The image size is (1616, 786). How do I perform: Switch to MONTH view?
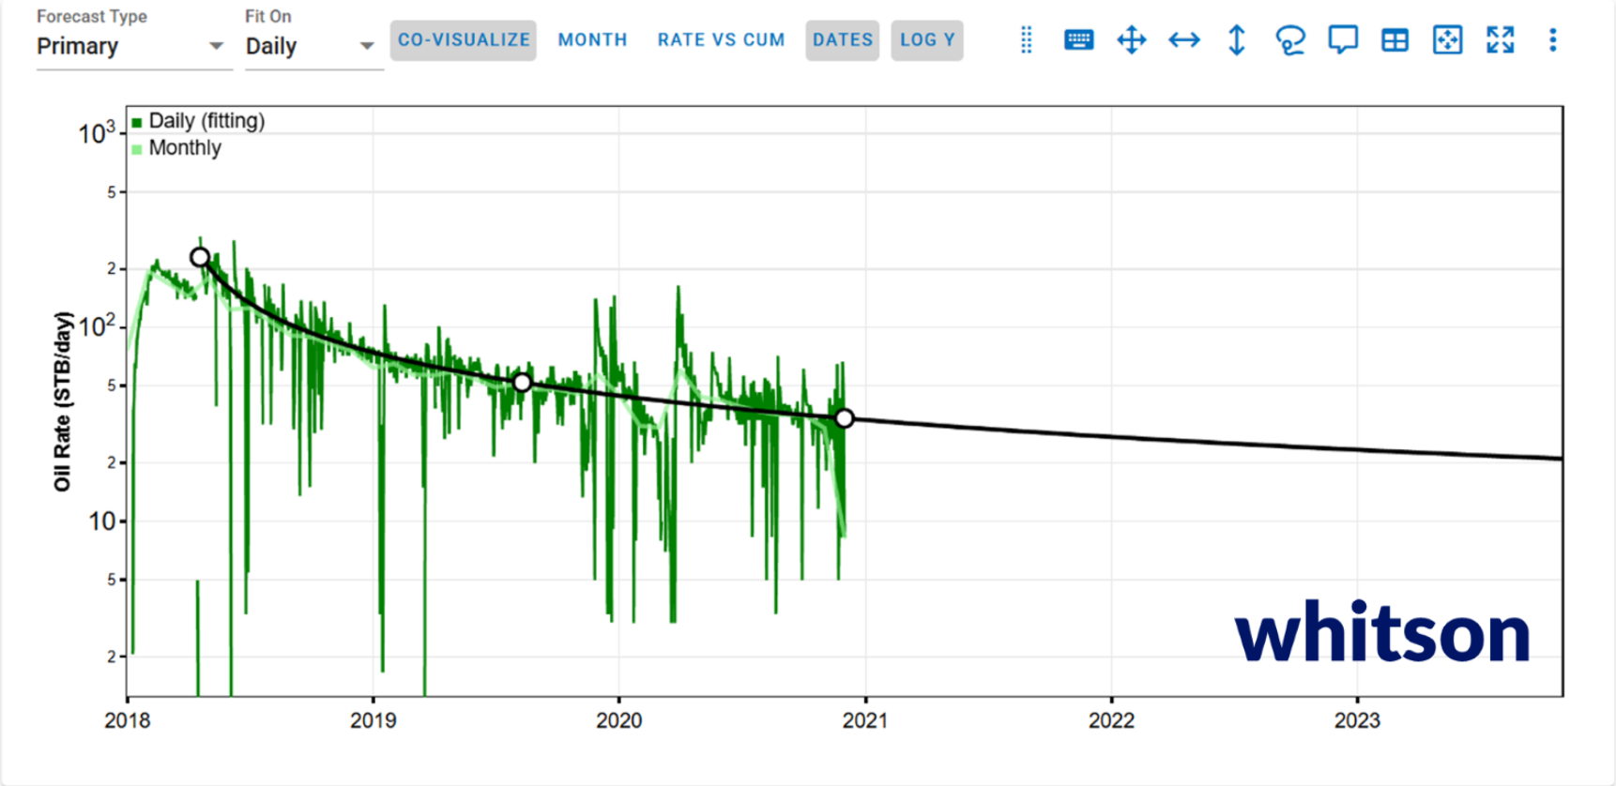click(592, 40)
